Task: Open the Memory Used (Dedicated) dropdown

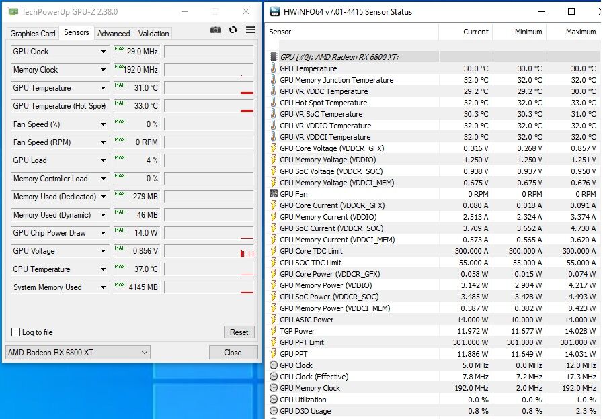Action: pyautogui.click(x=103, y=197)
